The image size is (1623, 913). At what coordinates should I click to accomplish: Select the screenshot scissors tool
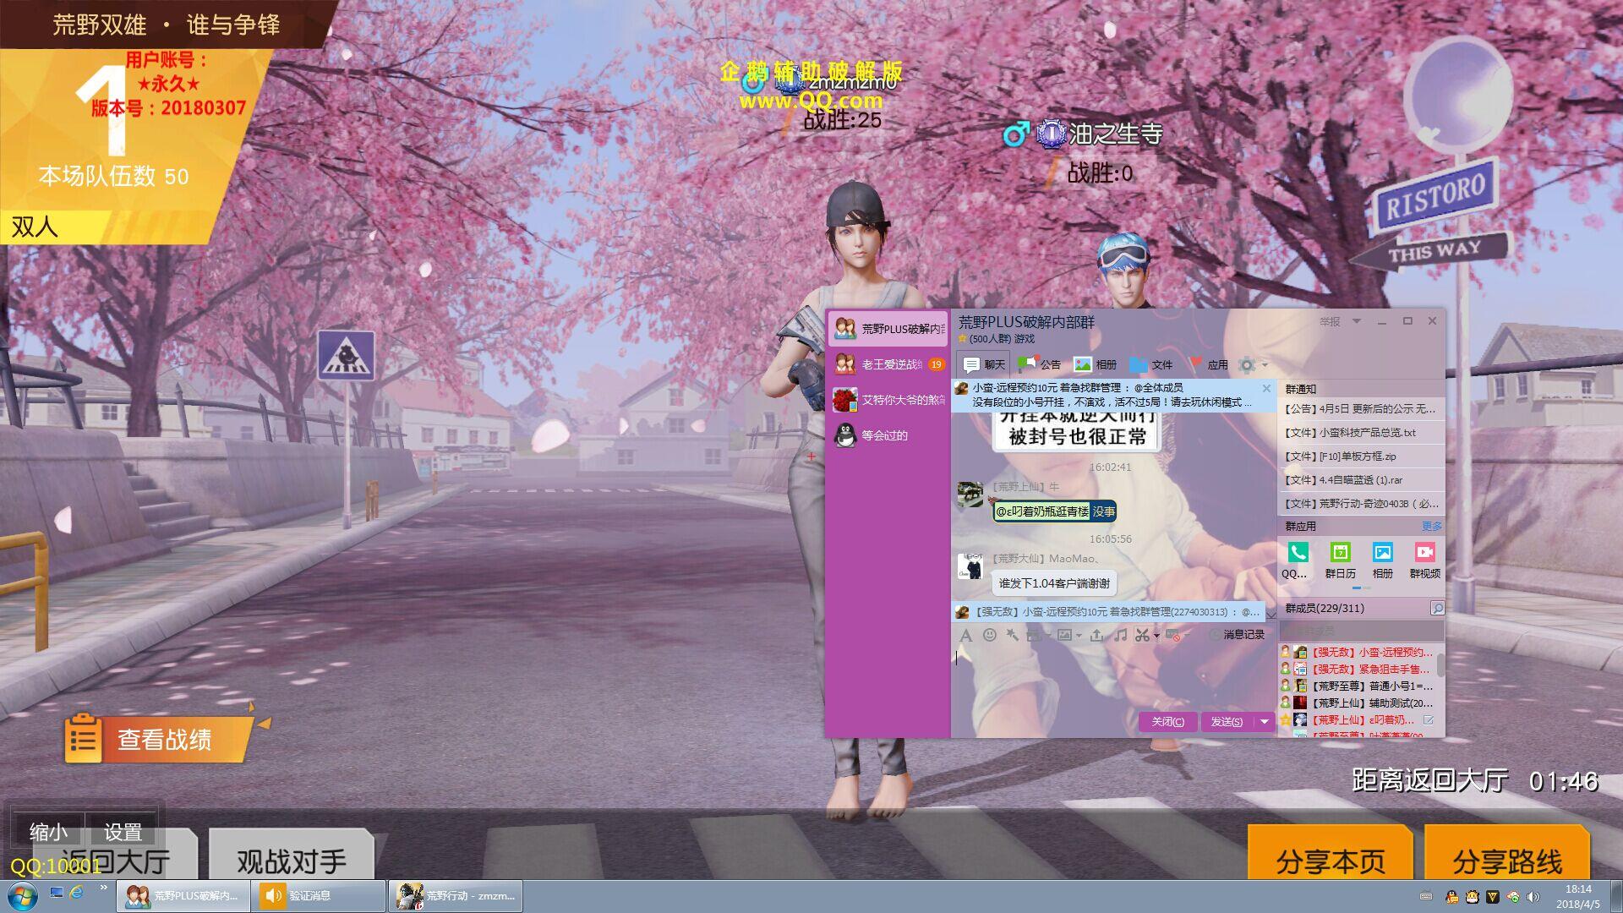coord(1142,635)
